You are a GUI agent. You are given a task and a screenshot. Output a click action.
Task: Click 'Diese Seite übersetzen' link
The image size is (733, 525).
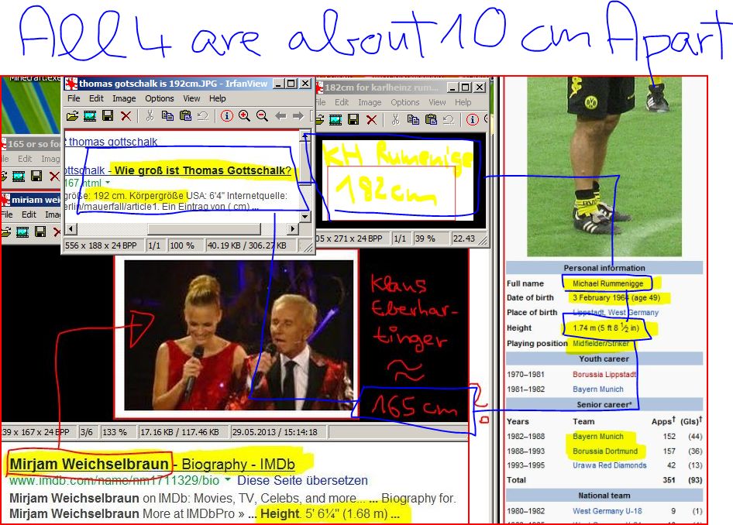click(302, 480)
